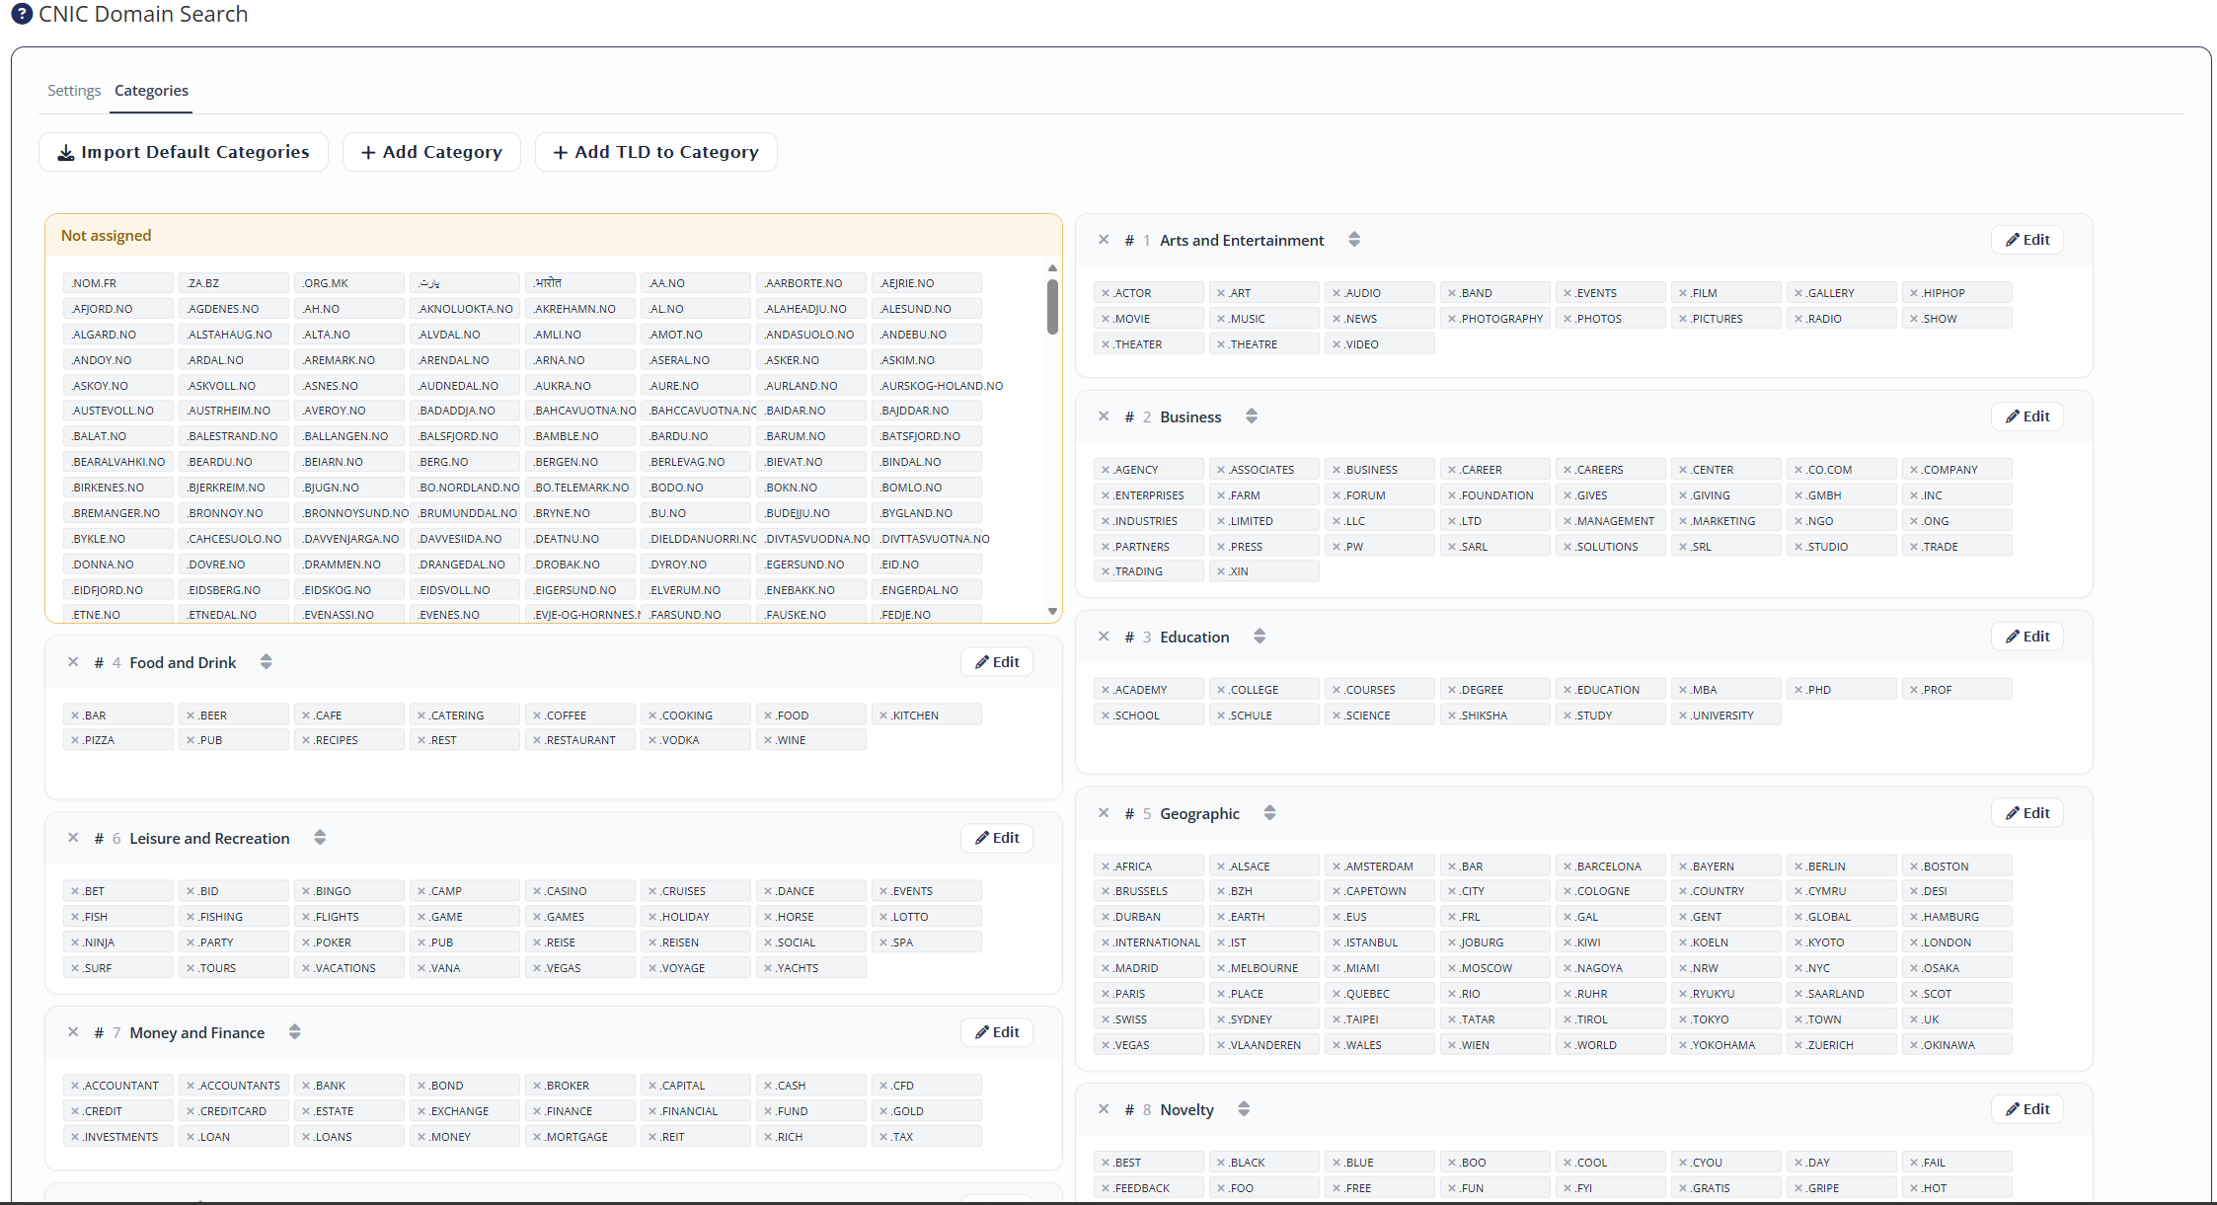Image resolution: width=2217 pixels, height=1205 pixels.
Task: Open the Categories tab
Action: [x=151, y=91]
